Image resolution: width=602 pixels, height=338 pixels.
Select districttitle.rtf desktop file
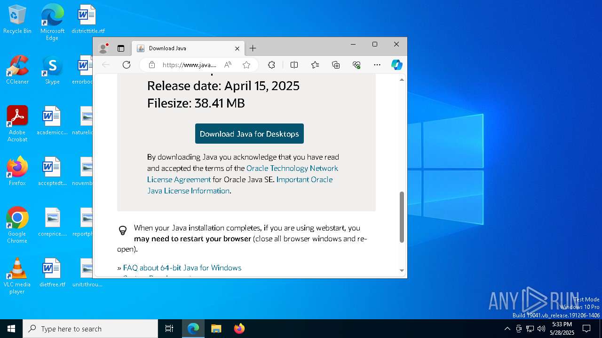click(x=88, y=19)
